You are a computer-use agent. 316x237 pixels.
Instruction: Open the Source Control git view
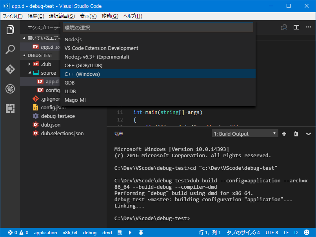point(10,69)
